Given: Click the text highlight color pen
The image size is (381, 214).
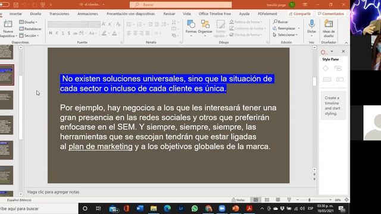Looking at the screenshot, I should pyautogui.click(x=104, y=33).
